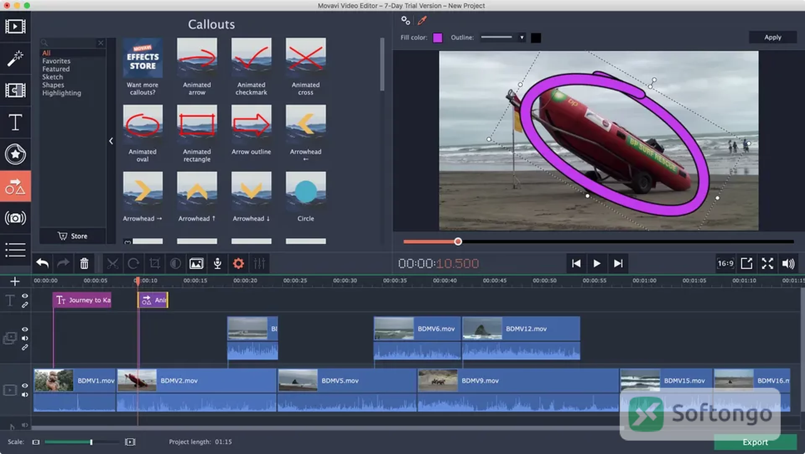
Task: Toggle overlay track visibility eye
Action: (x=25, y=329)
